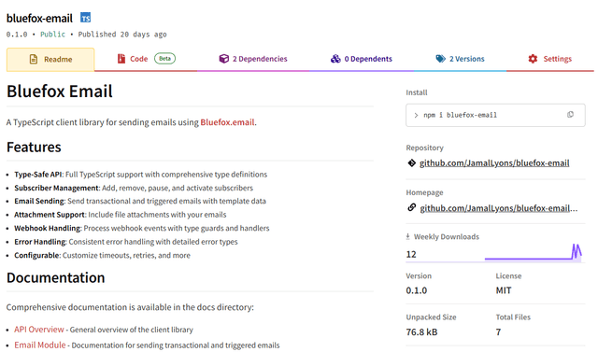Click the Dependents cubes icon
598x352 pixels.
pyautogui.click(x=335, y=59)
